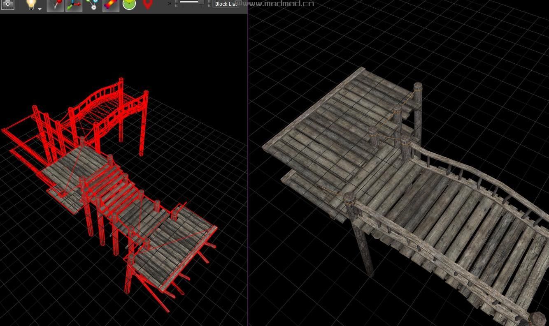The height and width of the screenshot is (326, 549).
Task: Toggle the orange-purple bone icon
Action: pos(111,5)
